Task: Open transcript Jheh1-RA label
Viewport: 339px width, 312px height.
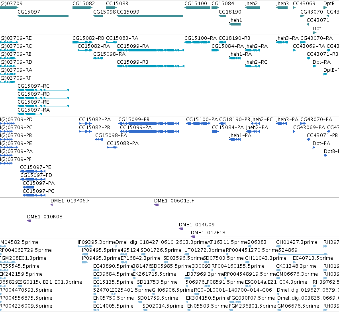Action: coord(241,54)
